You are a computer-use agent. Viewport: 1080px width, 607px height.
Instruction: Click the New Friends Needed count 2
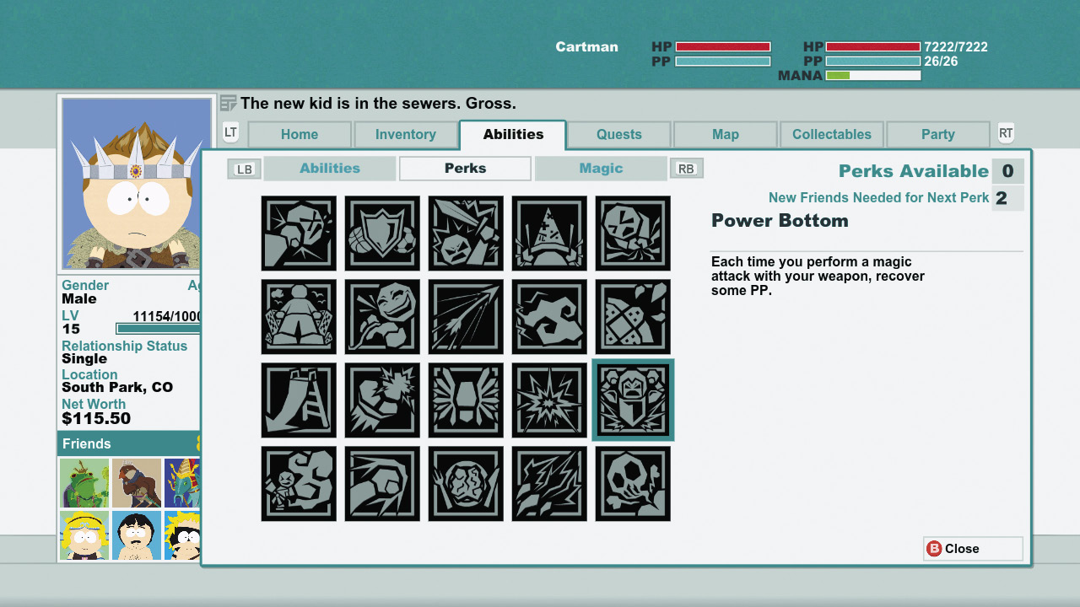click(x=1007, y=198)
